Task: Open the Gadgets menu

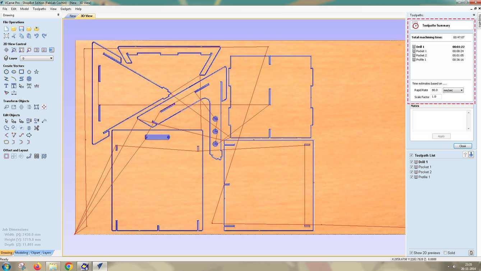Action: tap(66, 9)
